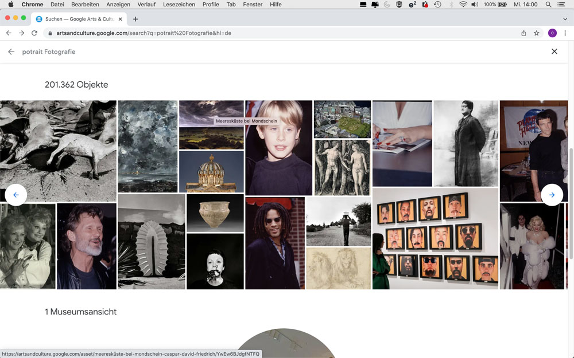The image size is (574, 358).
Task: Open the Verlauf menu
Action: coord(146,5)
